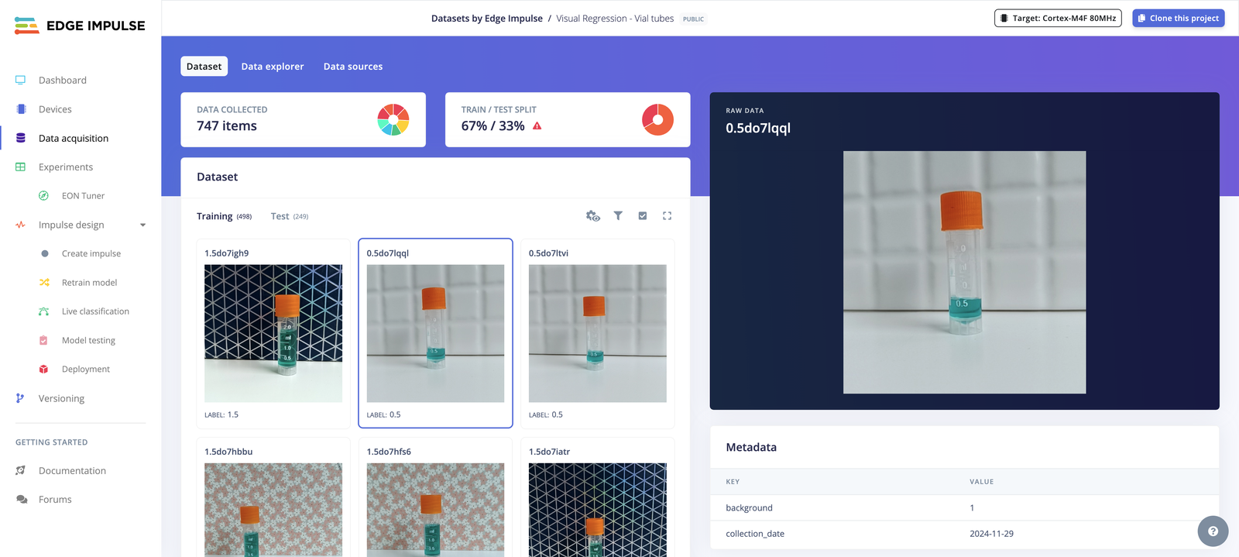Image resolution: width=1239 pixels, height=557 pixels.
Task: Click the Devices chip icon
Action: (21, 109)
